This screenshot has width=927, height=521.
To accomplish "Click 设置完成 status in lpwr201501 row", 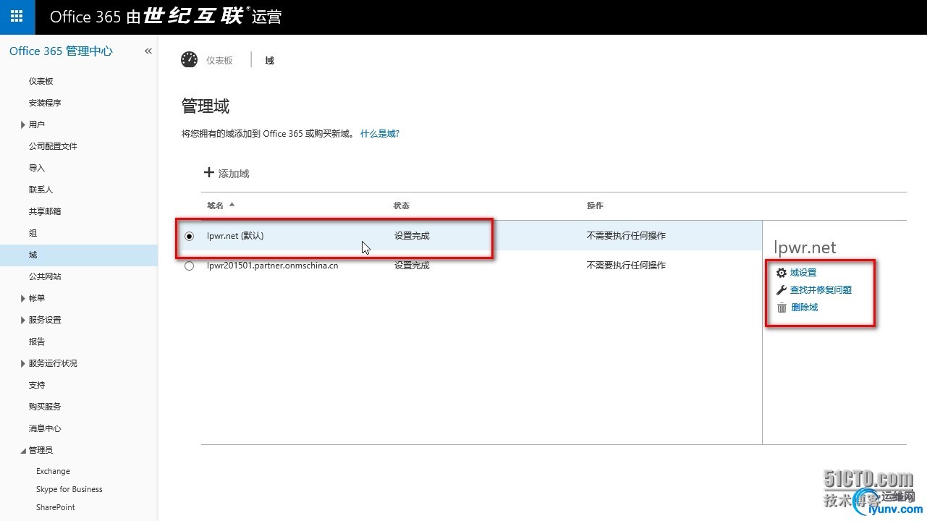I will coord(412,266).
